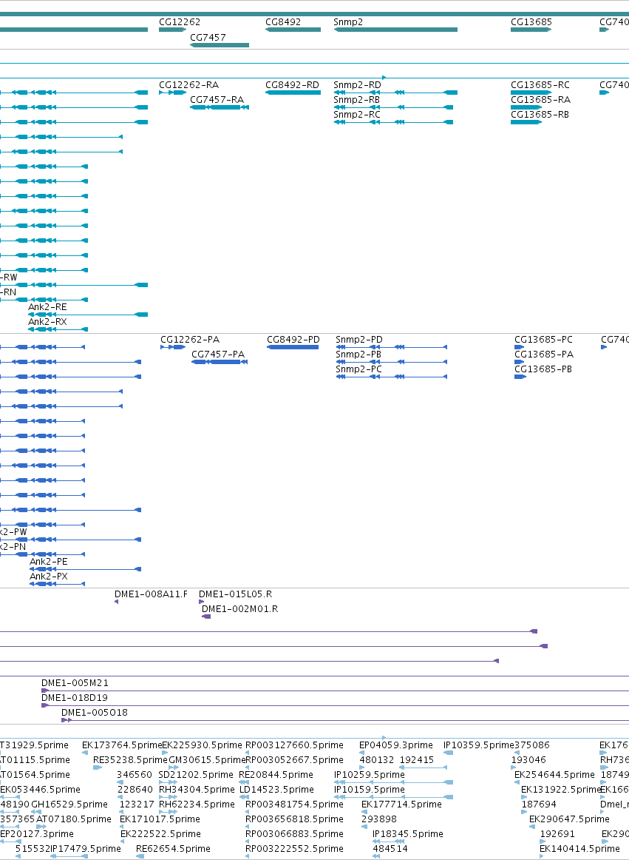
Task: Click the EK173764.5prime EST label
Action: [x=122, y=745]
